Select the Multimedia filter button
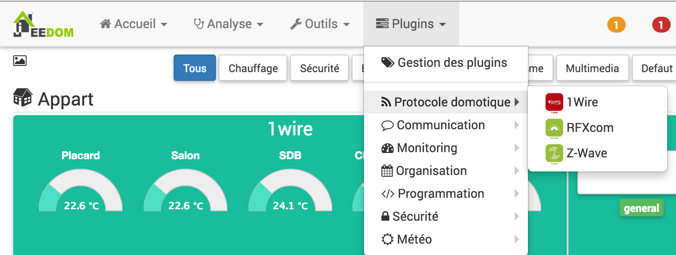This screenshot has width=676, height=255. point(592,68)
